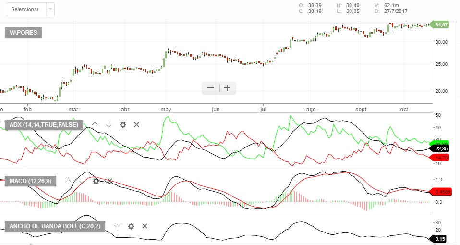The width and height of the screenshot is (460, 245).
Task: Open MACD indicator settings gear
Action: pyautogui.click(x=96, y=181)
